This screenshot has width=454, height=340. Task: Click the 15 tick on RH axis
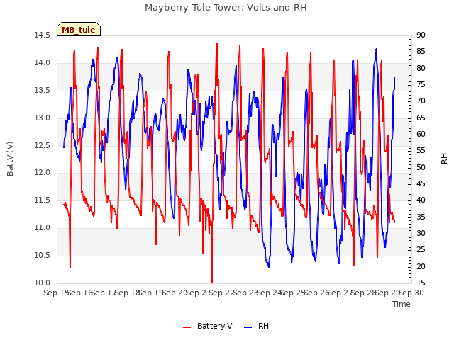coord(421,283)
